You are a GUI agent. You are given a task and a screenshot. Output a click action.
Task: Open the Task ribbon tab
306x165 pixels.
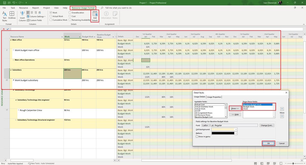point(13,8)
